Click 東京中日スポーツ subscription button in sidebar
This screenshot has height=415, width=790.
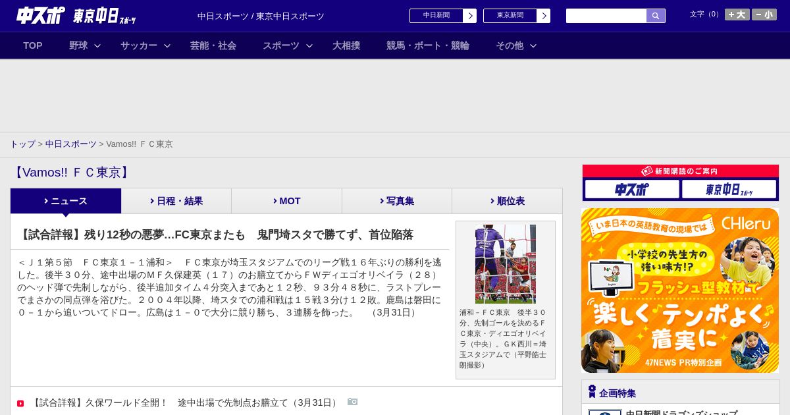(x=729, y=190)
